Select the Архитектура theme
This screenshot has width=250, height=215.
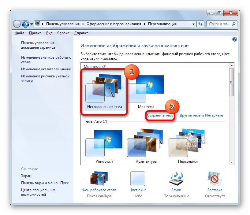click(x=146, y=146)
